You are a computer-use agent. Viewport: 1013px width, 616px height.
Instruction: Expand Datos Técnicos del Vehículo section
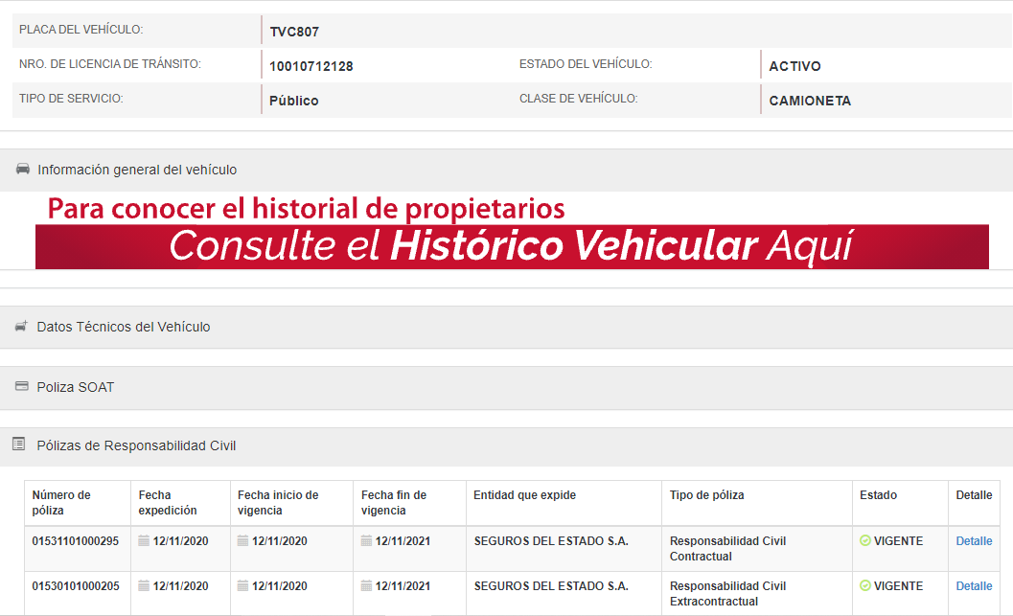coord(124,327)
